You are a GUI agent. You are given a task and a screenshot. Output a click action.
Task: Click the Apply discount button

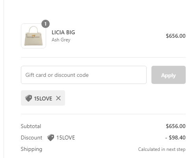[168, 75]
